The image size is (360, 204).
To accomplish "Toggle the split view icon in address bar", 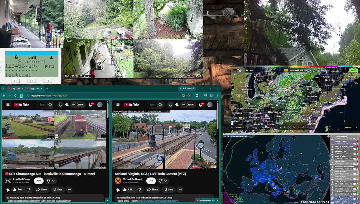I will pos(21,95).
